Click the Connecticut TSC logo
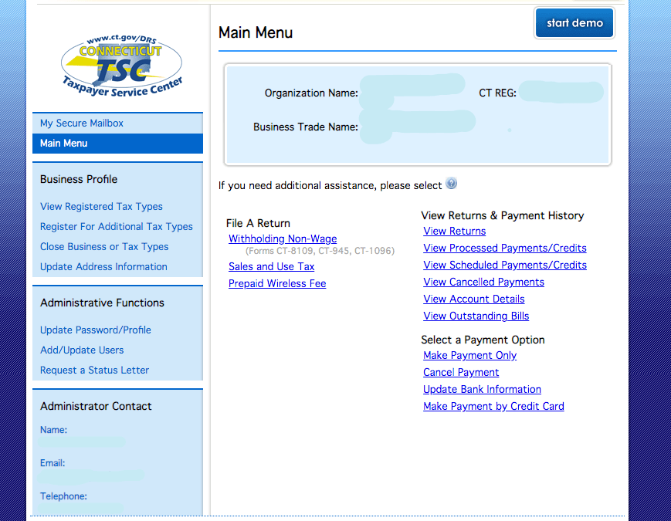671x521 pixels. pos(122,63)
